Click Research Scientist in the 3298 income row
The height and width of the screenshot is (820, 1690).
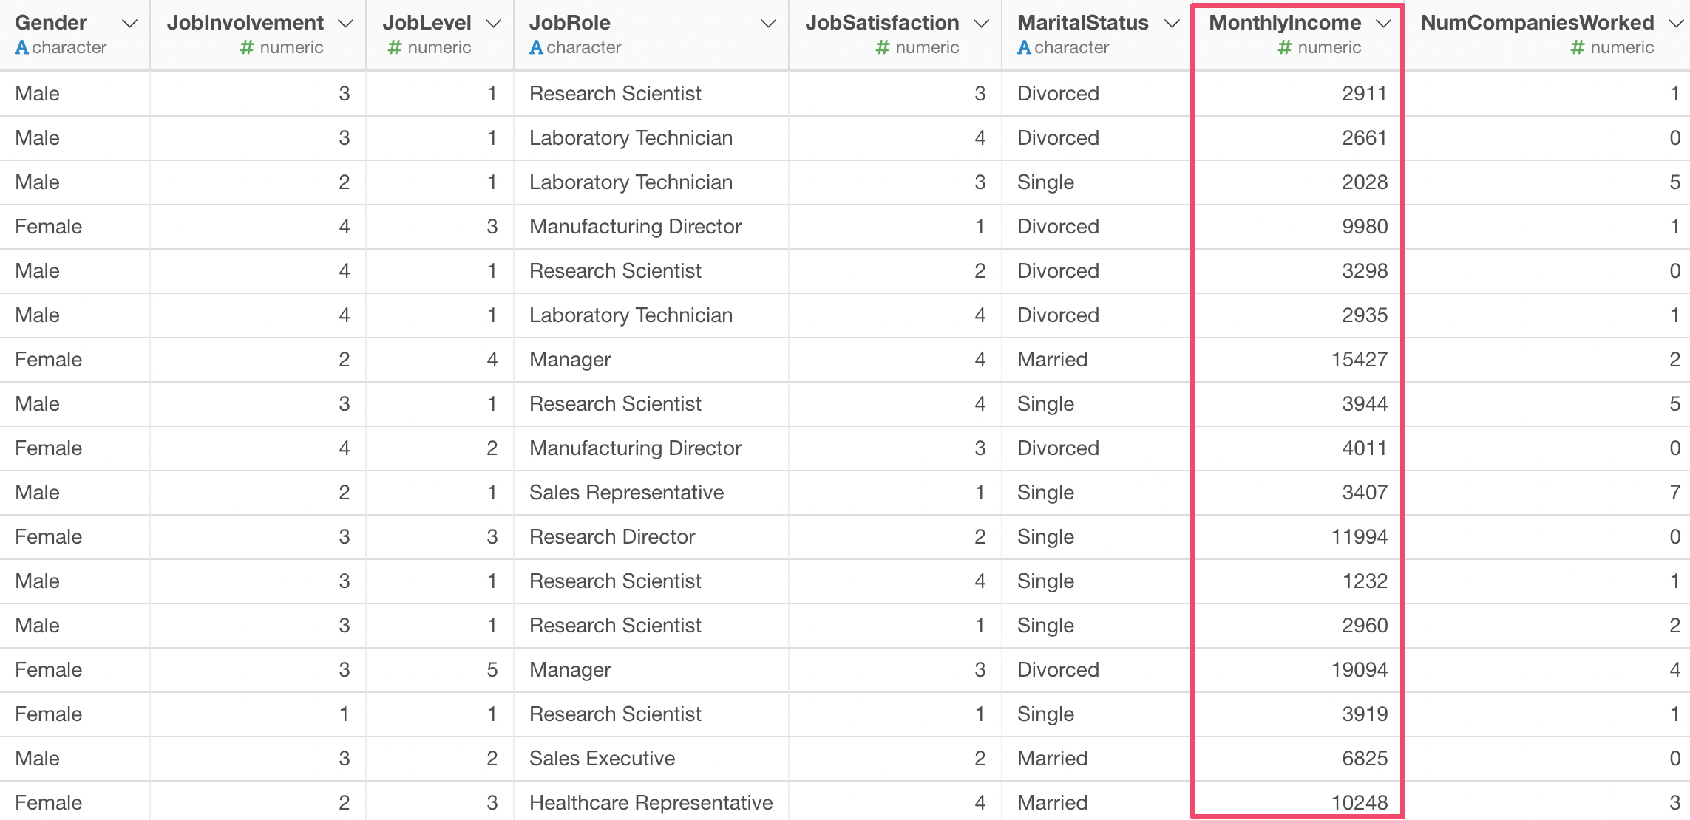(615, 271)
